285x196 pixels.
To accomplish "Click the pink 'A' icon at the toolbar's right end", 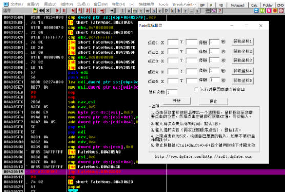I will [x=269, y=11].
